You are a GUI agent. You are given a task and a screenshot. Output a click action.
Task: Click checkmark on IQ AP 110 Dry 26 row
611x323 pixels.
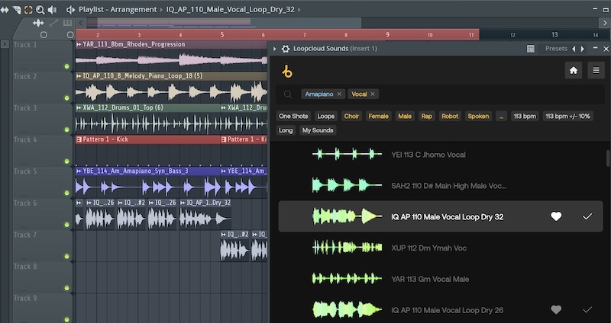[x=587, y=310]
